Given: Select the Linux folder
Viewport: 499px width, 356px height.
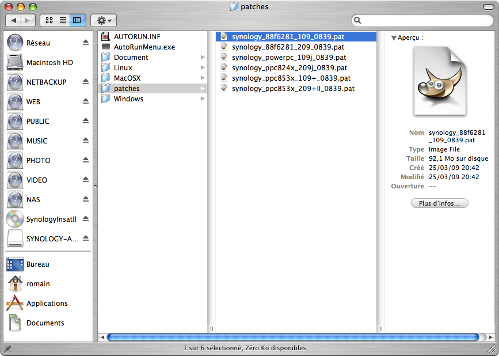Looking at the screenshot, I should [153, 68].
